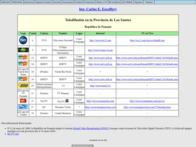Click the Hosanna Visión name cell

coord(63,107)
